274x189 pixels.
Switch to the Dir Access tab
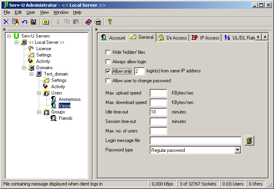tap(172, 38)
